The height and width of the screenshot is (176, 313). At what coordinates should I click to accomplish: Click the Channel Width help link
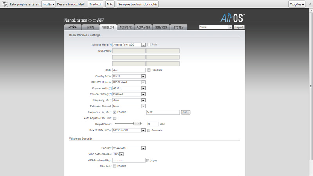click(x=110, y=88)
